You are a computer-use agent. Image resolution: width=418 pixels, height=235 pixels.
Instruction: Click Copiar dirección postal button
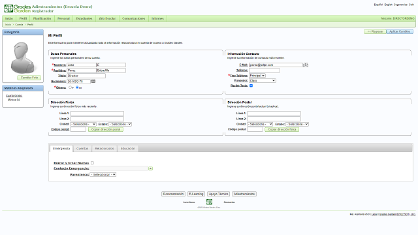pyautogui.click(x=106, y=129)
